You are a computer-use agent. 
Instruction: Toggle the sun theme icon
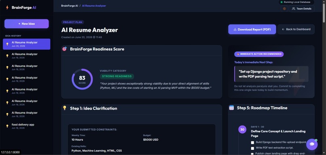click(284, 9)
